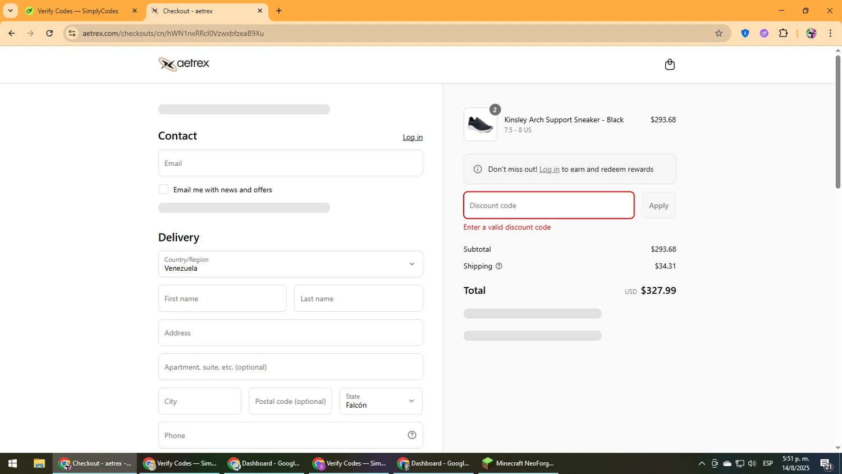Open the shopping bag cart icon

[x=669, y=65]
